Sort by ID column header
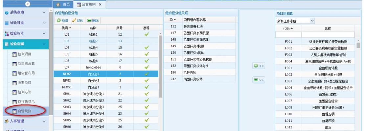The image size is (366, 131). [x=173, y=20]
